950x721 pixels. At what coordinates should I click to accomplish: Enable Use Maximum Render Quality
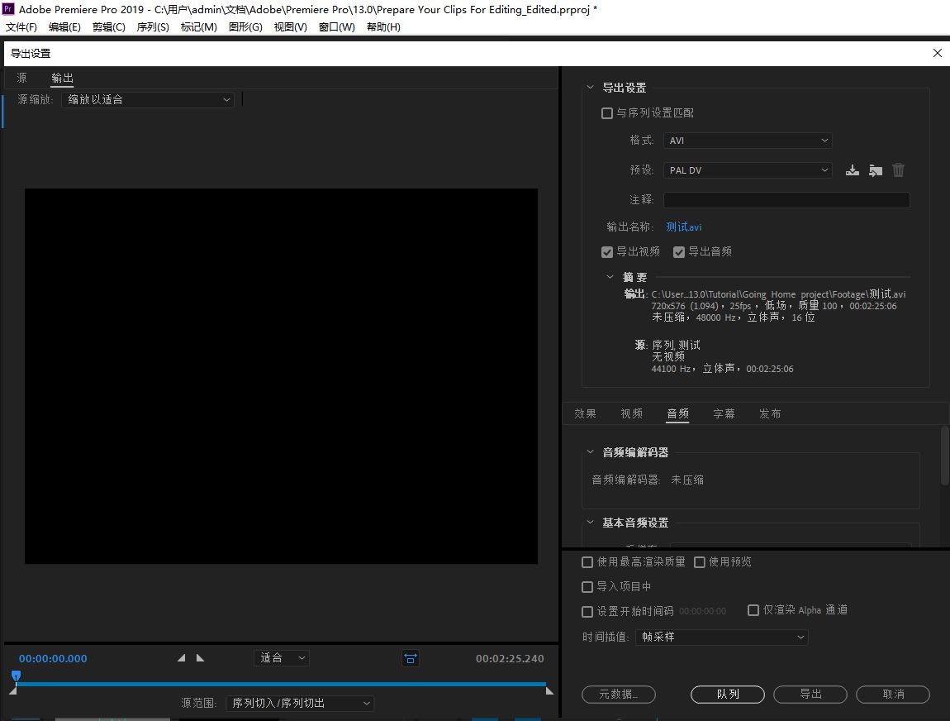pos(587,562)
